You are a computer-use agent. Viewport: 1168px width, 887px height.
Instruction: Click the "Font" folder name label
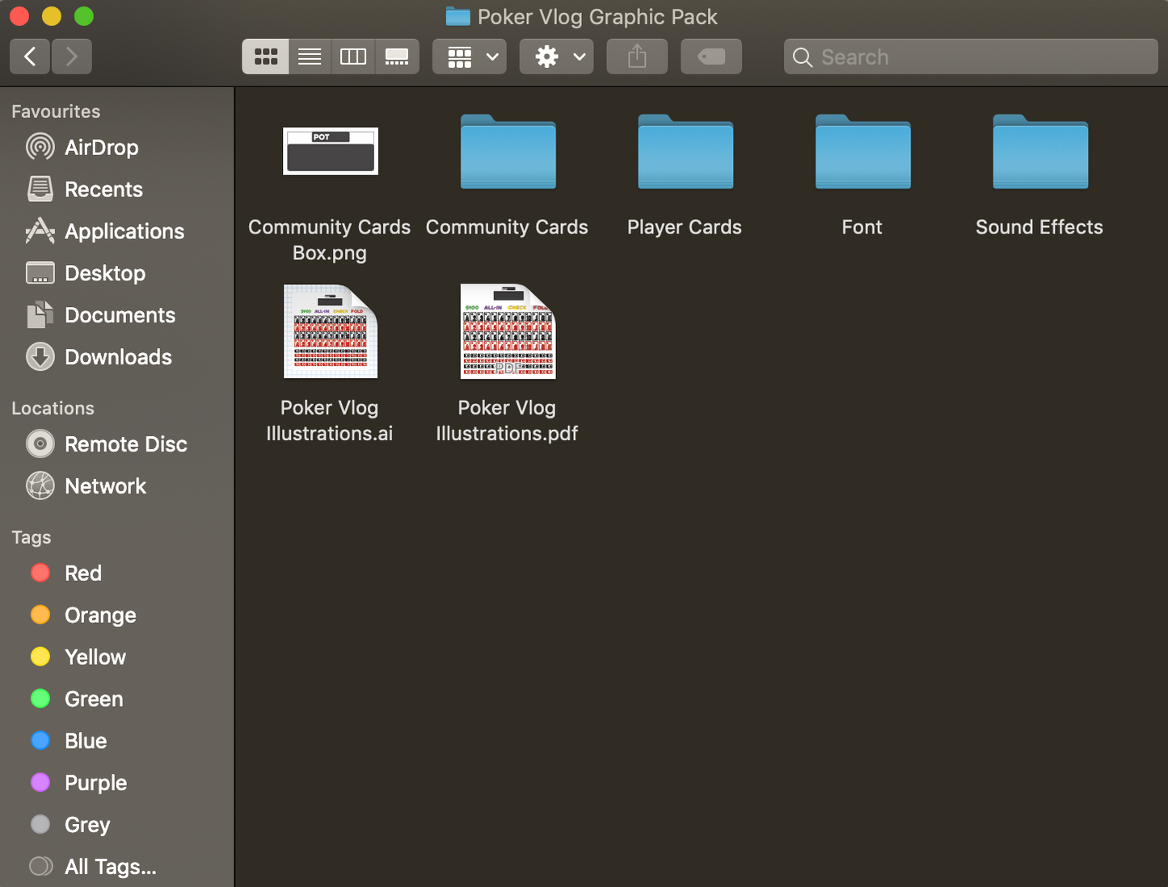(862, 228)
